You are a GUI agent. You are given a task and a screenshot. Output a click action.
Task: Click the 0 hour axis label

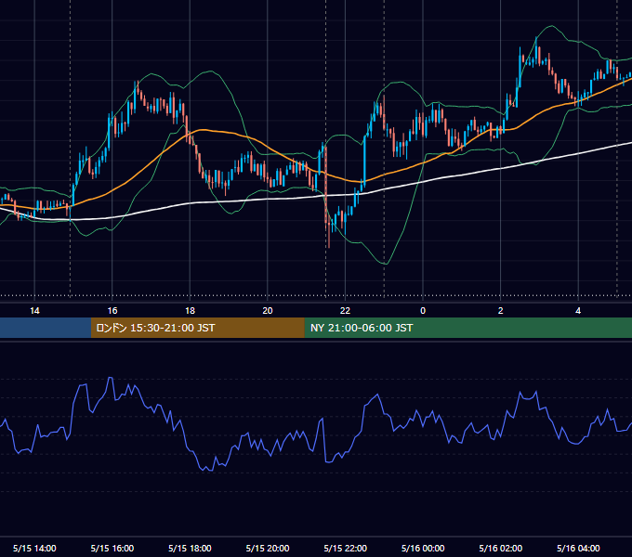423,311
